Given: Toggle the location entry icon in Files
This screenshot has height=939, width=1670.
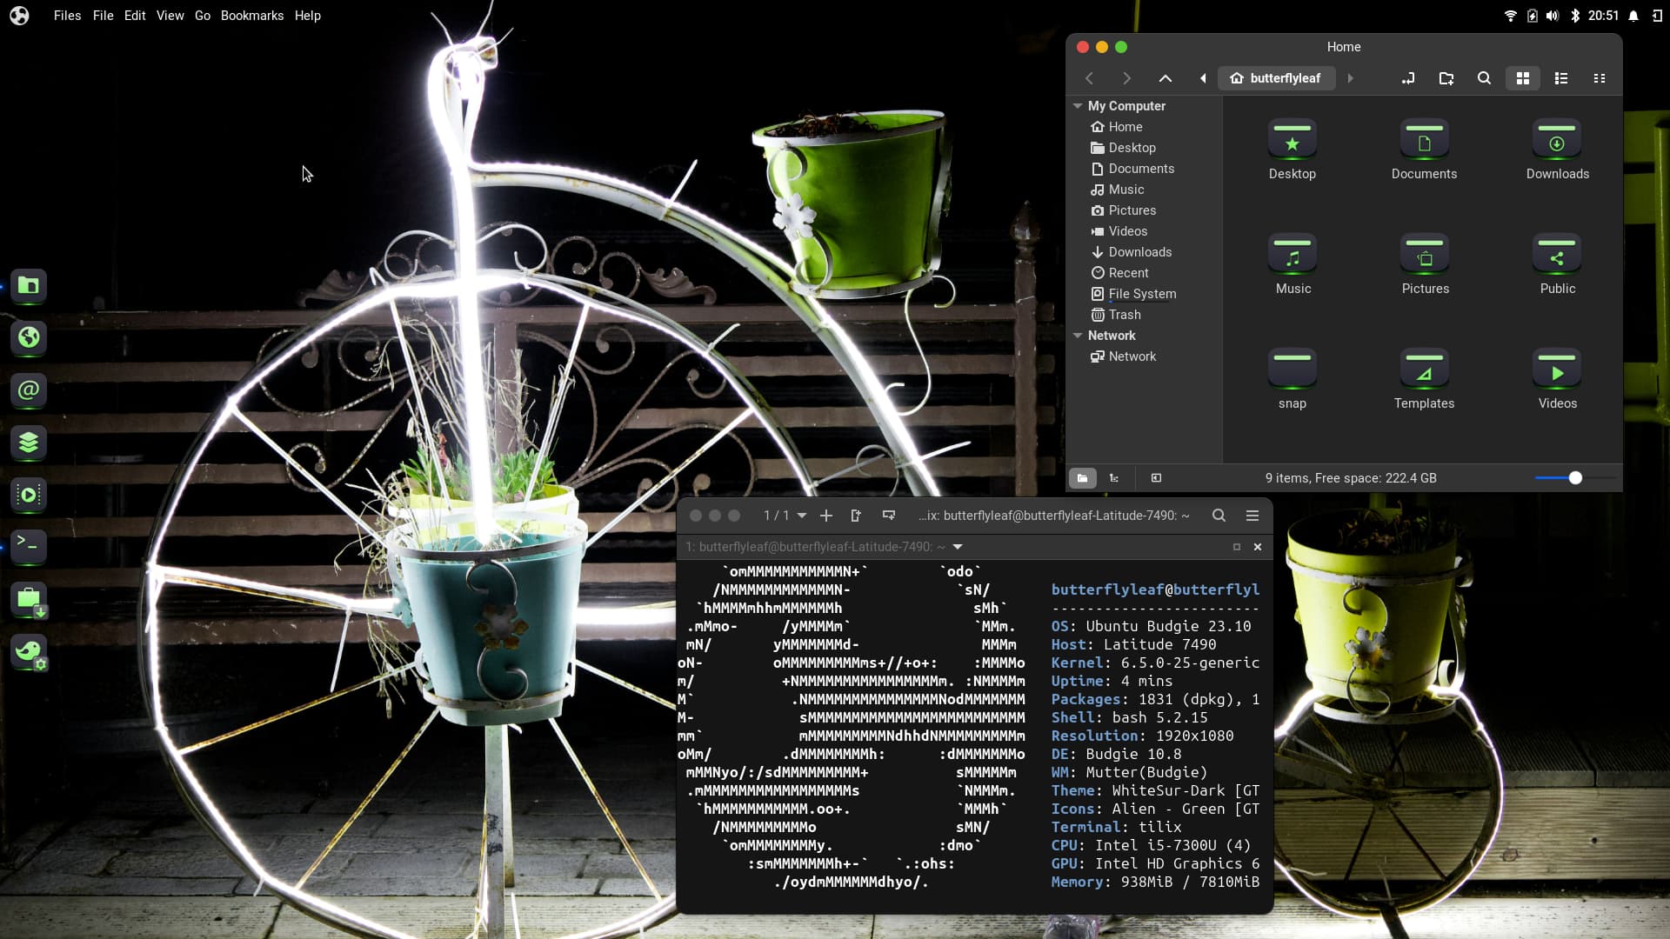Looking at the screenshot, I should [1408, 78].
